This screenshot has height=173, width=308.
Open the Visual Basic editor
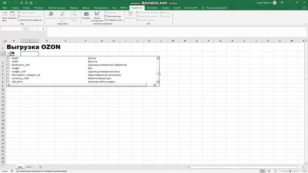pyautogui.click(x=4, y=16)
